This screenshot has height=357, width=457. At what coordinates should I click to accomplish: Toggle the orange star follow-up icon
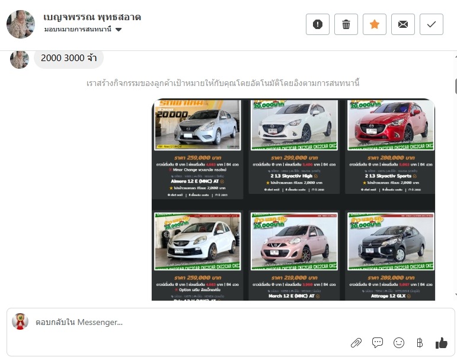click(375, 24)
